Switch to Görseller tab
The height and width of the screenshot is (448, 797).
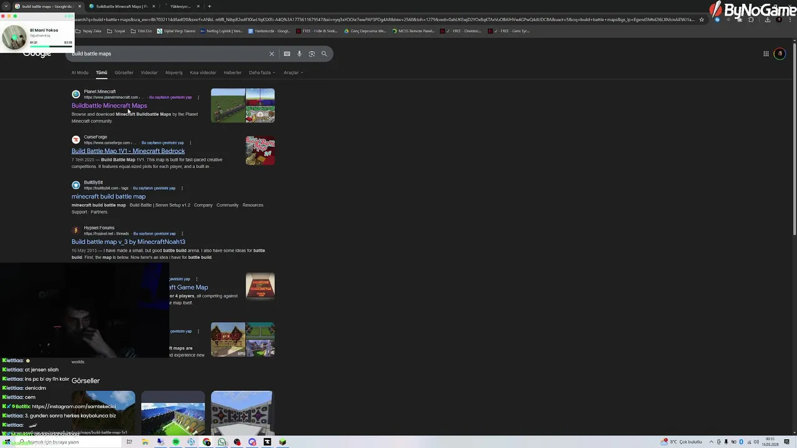pyautogui.click(x=124, y=72)
